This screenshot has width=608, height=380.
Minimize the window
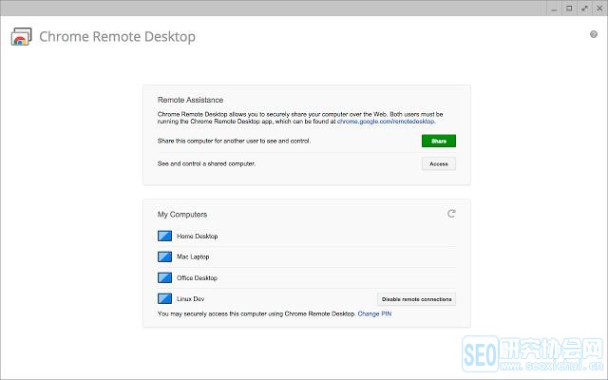554,9
